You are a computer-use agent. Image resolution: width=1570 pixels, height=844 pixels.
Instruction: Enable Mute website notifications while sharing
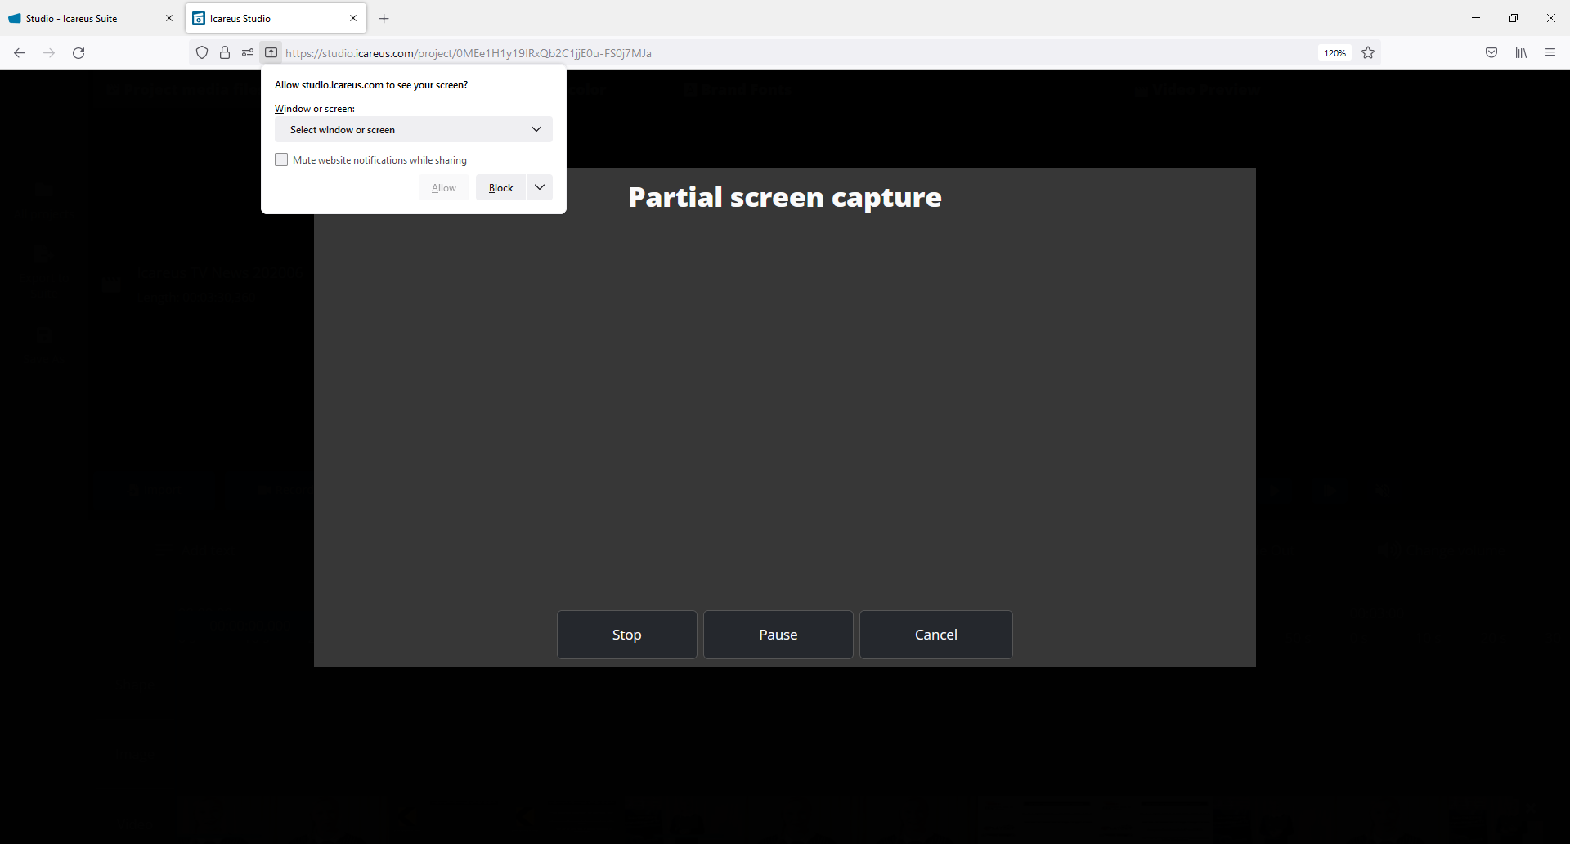coord(282,160)
